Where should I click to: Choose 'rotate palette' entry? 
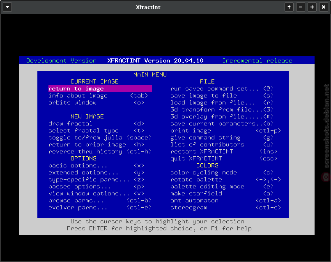click(225, 179)
